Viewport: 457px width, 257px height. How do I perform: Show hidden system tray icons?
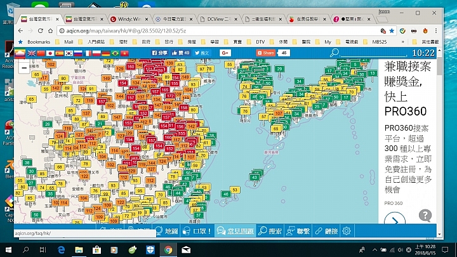click(375, 250)
